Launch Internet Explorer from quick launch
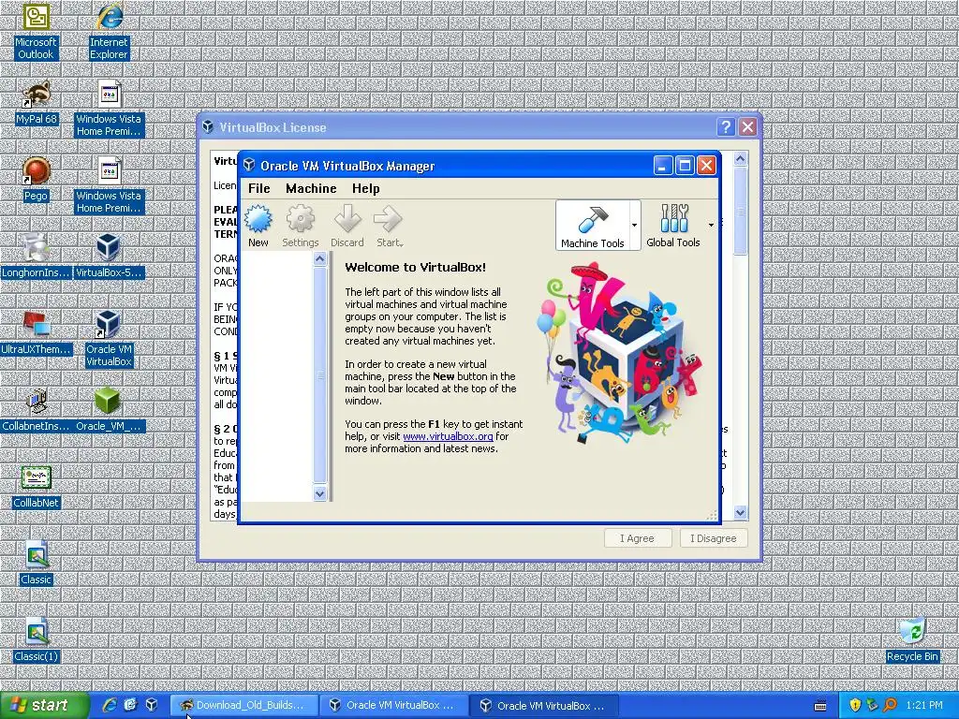Viewport: 959px width, 719px height. [110, 706]
